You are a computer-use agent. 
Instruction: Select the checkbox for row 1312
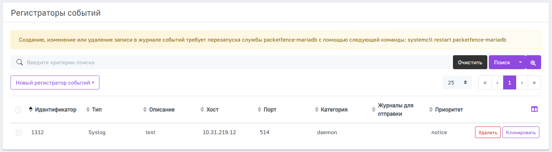pyautogui.click(x=19, y=133)
